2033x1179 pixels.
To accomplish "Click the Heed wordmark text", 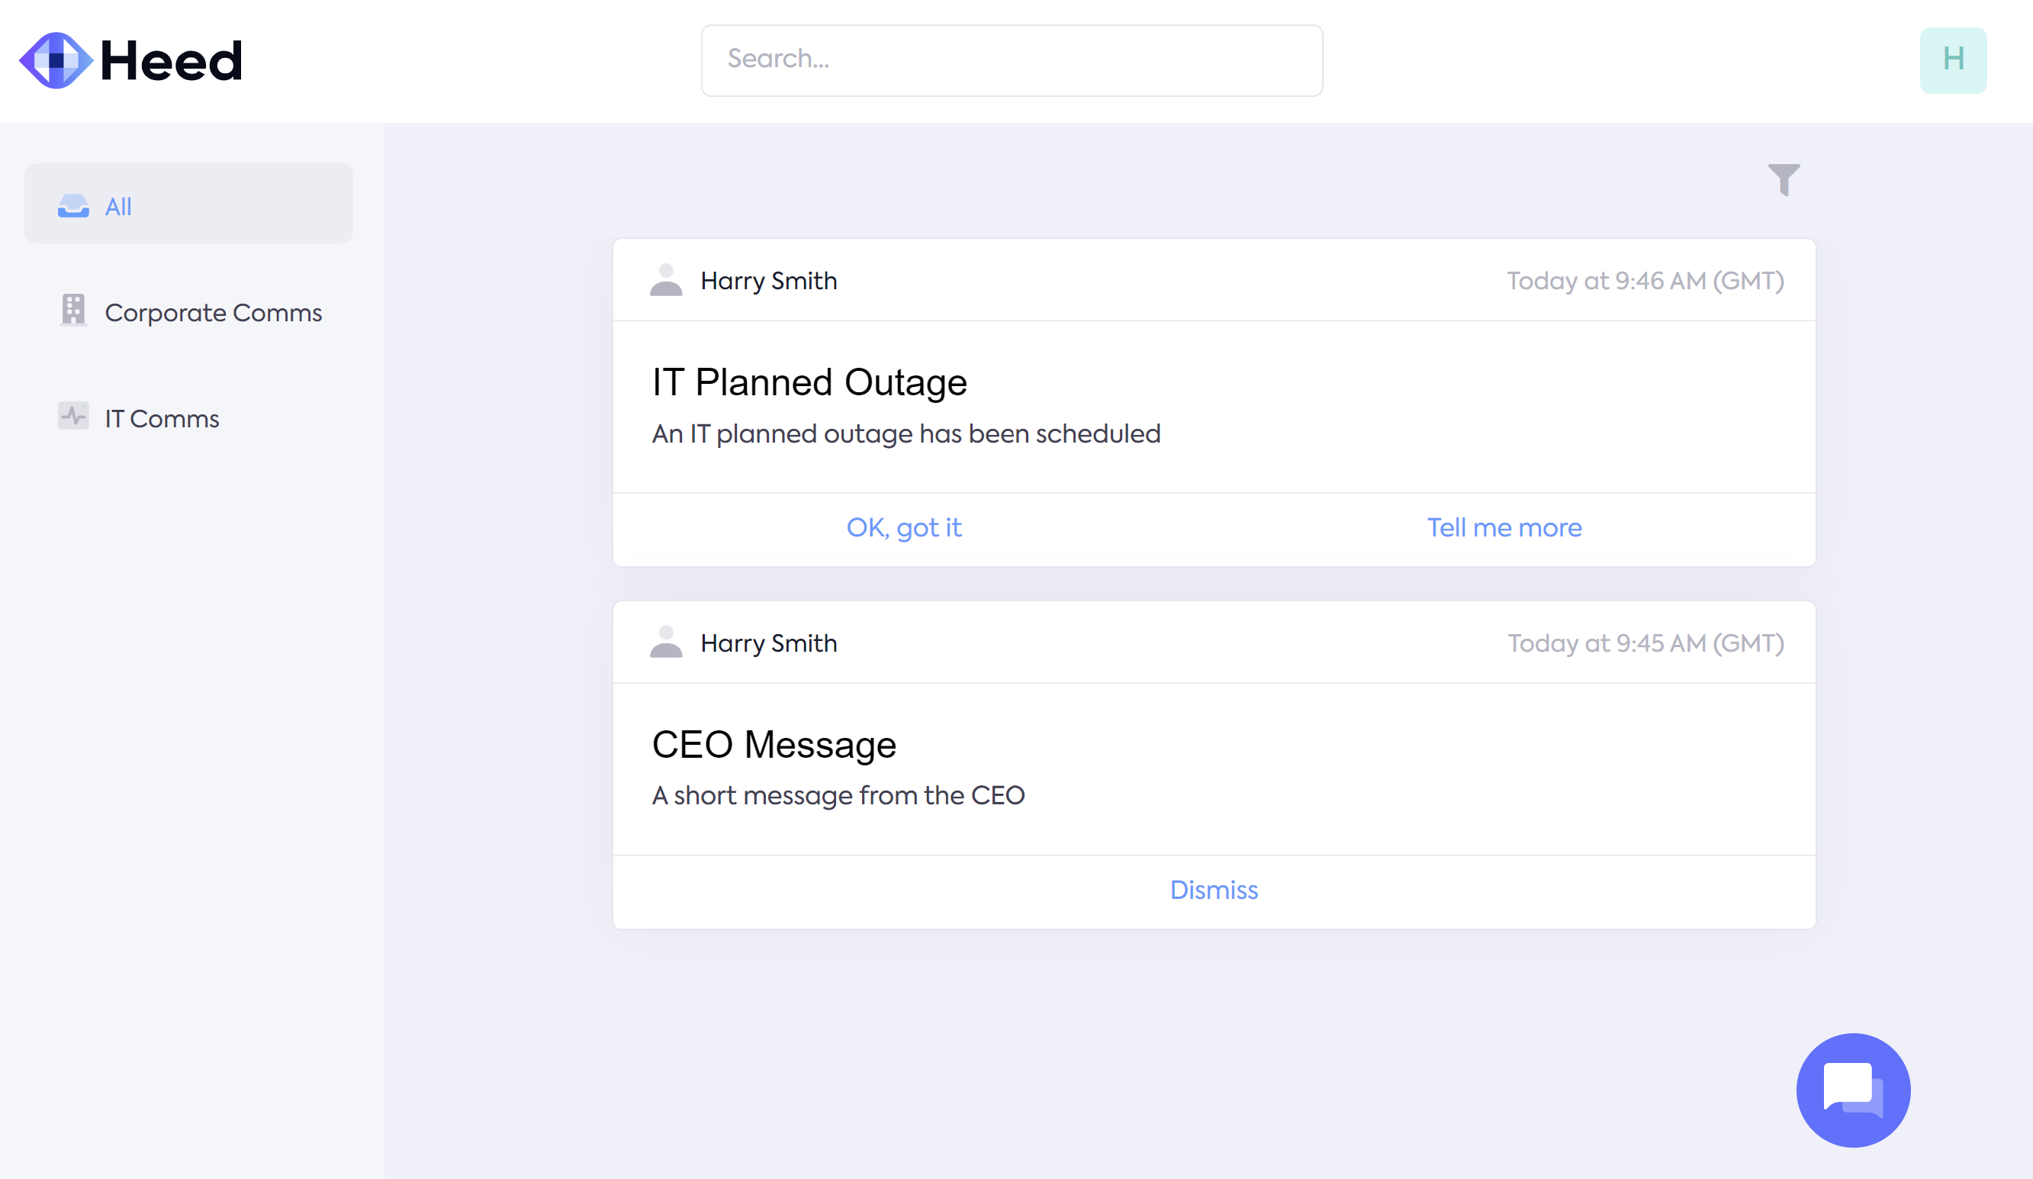I will pos(171,60).
